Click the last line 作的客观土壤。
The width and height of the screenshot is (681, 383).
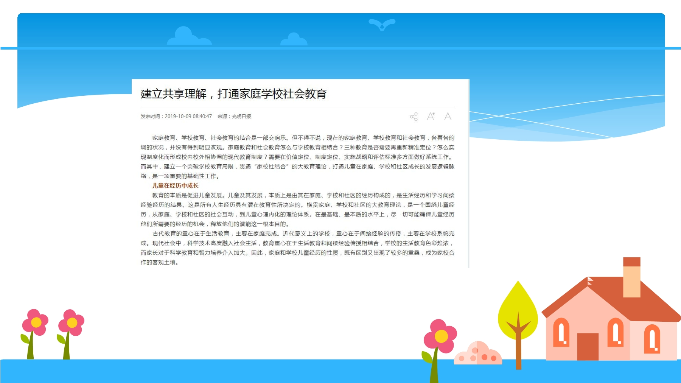coord(159,262)
